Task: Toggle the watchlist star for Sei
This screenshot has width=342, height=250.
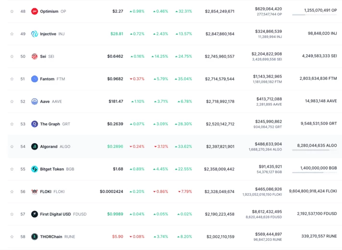Action: (12, 56)
